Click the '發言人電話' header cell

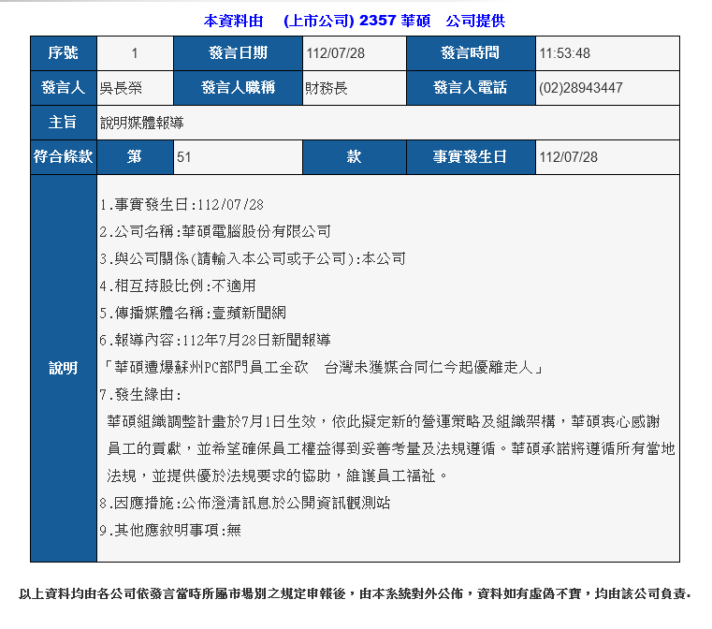coord(471,88)
